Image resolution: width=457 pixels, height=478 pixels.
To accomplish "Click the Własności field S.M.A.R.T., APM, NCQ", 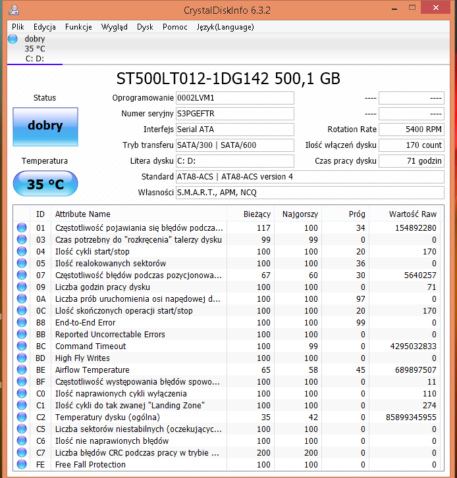I will (310, 193).
